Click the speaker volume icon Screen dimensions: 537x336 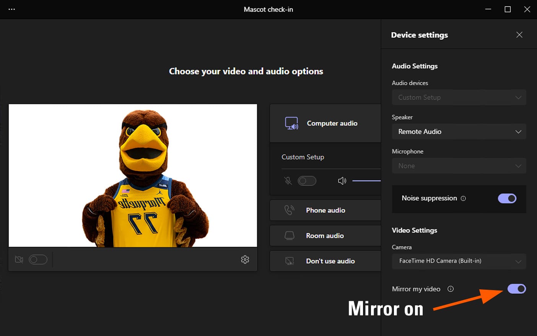(x=342, y=181)
